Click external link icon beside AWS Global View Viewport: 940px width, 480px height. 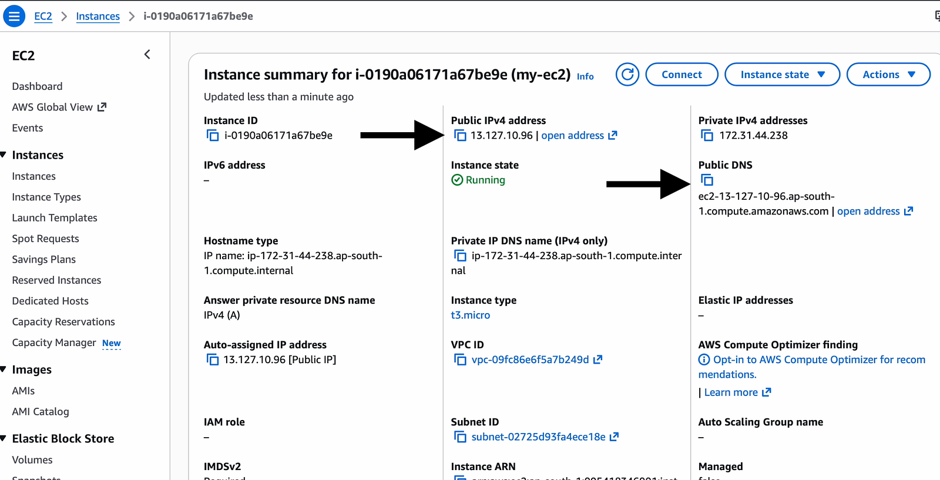(x=102, y=107)
